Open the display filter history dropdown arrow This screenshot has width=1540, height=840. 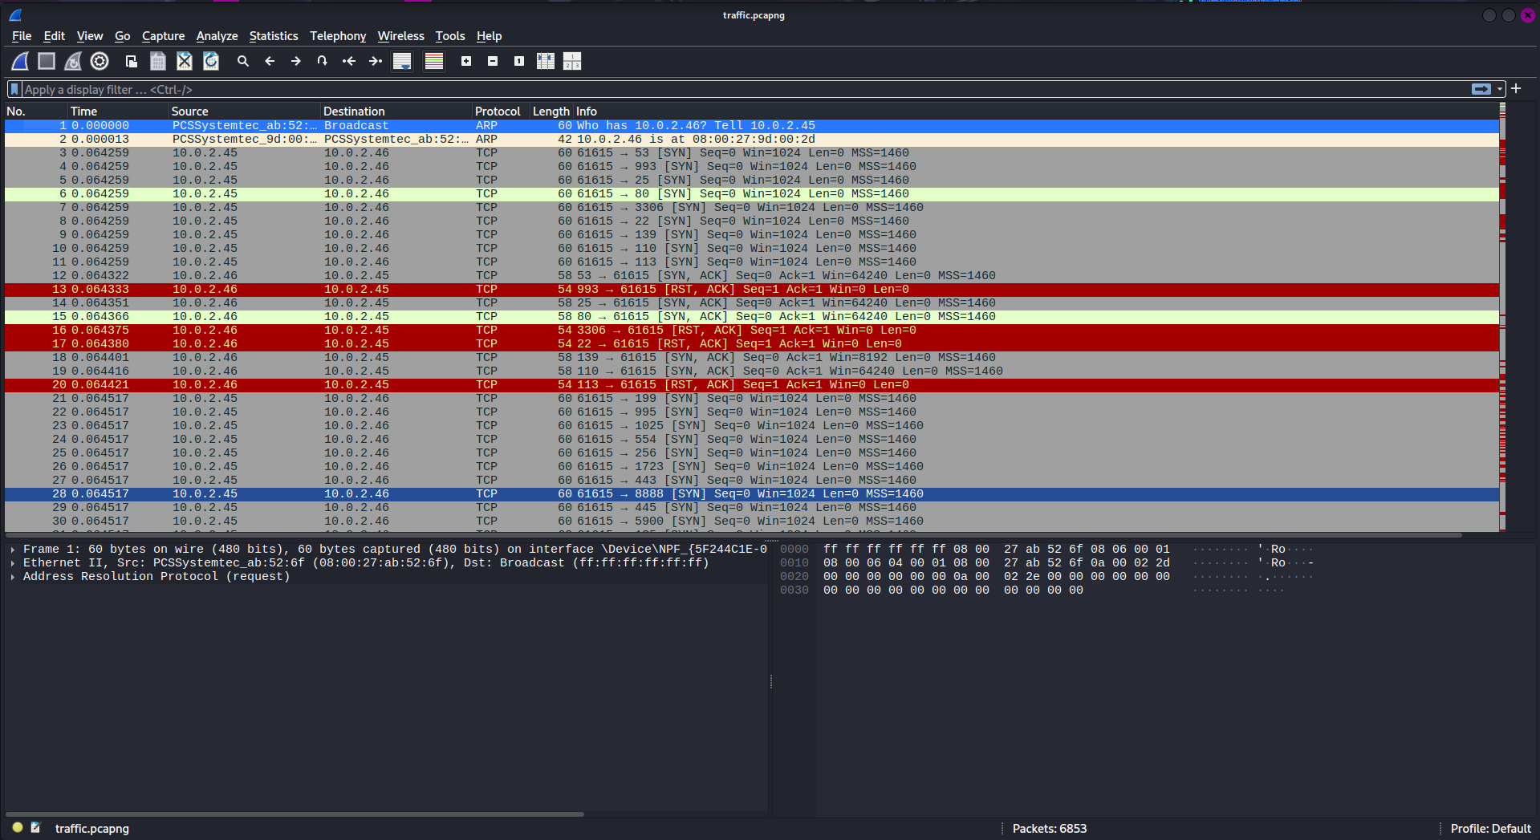tap(1500, 89)
